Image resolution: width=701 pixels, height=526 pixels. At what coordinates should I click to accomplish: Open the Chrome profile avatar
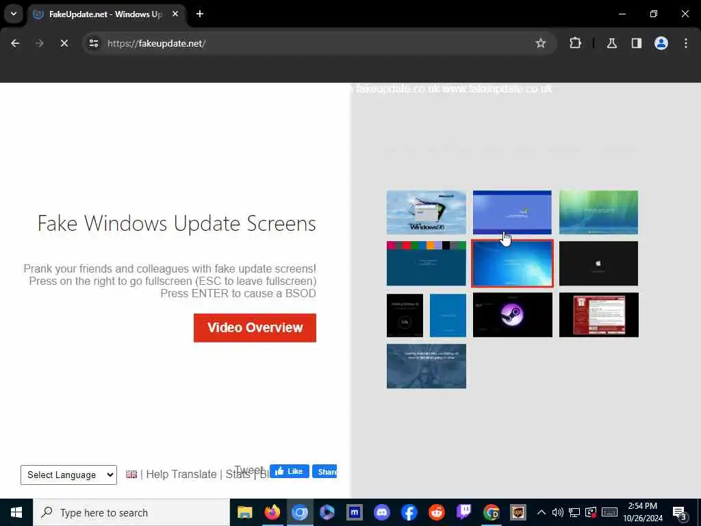tap(661, 43)
